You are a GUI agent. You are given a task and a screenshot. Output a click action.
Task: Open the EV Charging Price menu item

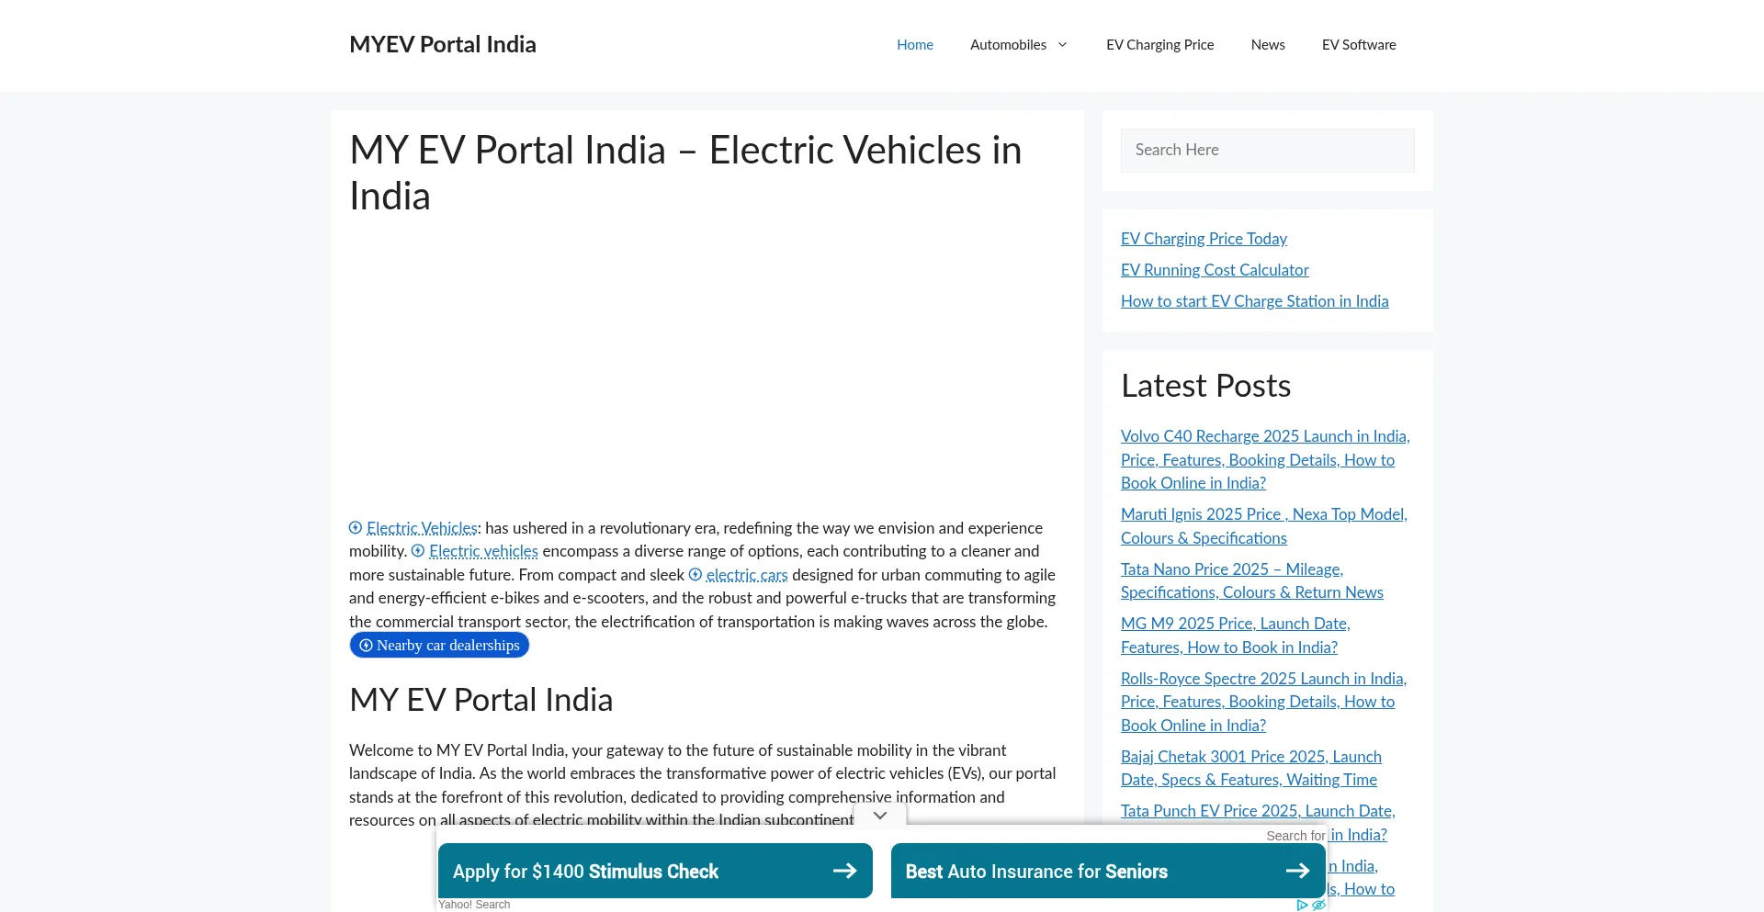(x=1159, y=44)
